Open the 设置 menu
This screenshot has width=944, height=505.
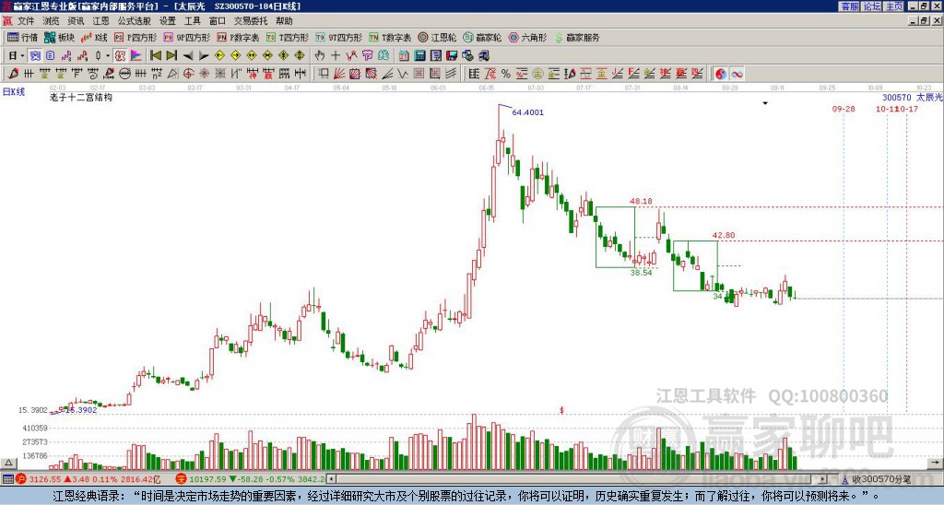coord(168,21)
